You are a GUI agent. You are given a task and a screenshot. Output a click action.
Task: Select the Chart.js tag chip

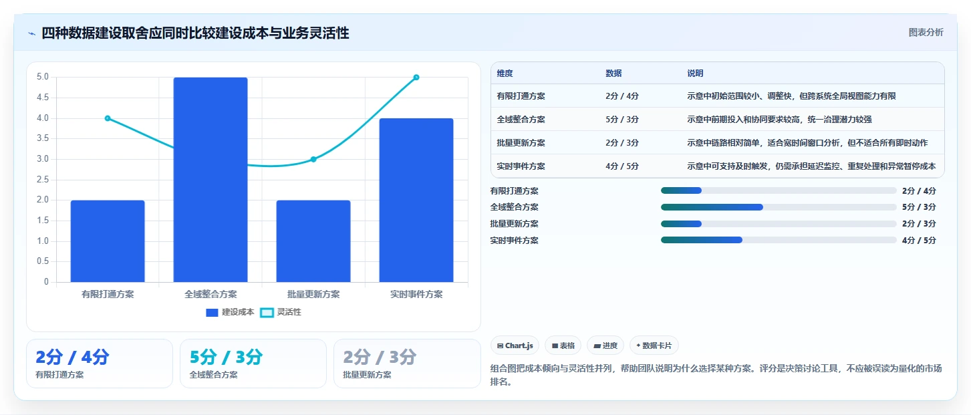515,345
